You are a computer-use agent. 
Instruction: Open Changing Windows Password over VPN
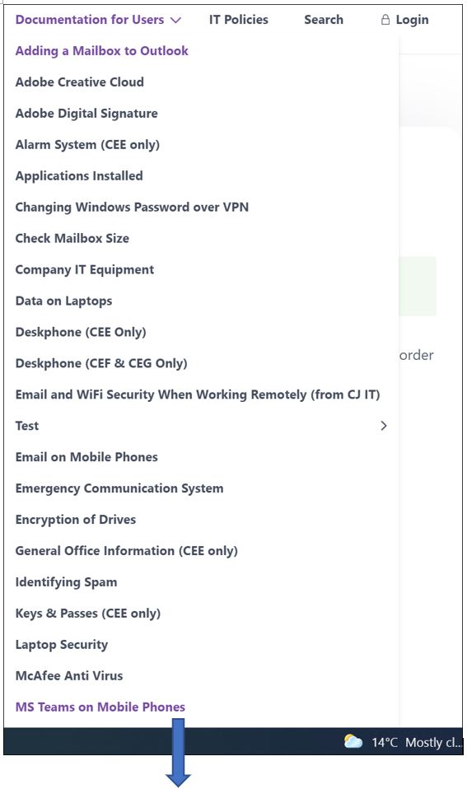pos(132,208)
